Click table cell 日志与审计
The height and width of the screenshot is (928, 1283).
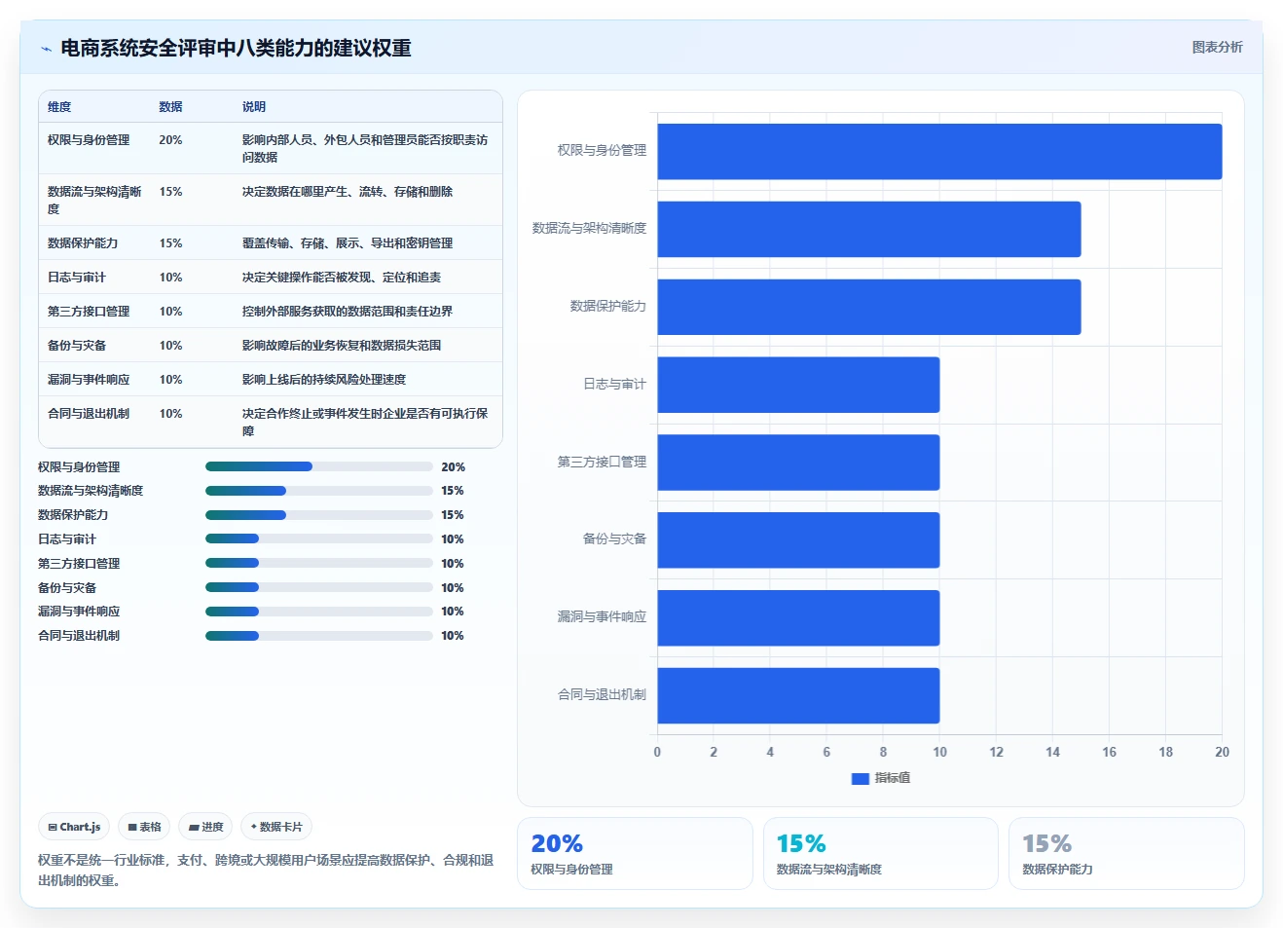point(77,278)
